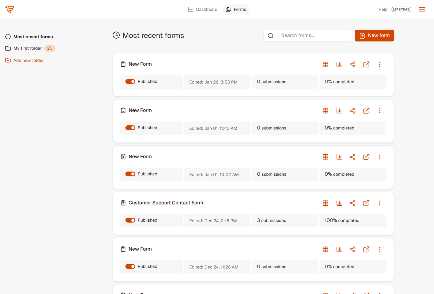Click the 3 submissions cell

point(285,220)
